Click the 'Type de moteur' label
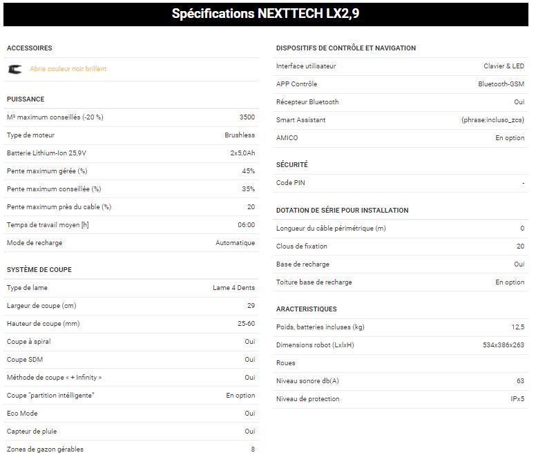Image resolution: width=536 pixels, height=455 pixels. 31,135
